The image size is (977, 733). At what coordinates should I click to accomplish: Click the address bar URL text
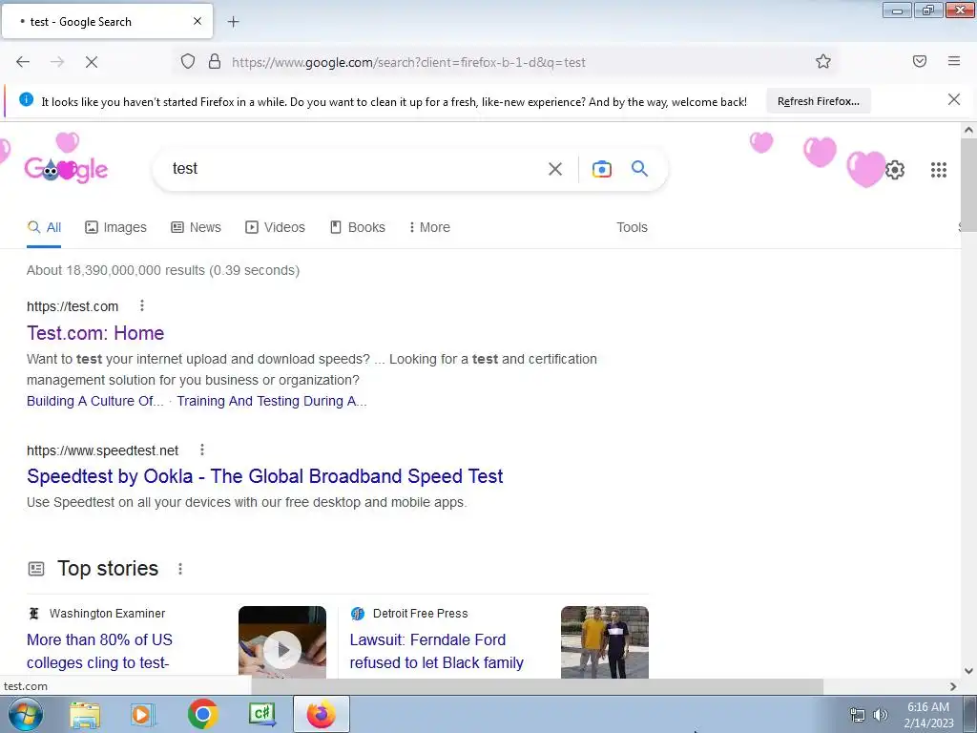(x=408, y=62)
